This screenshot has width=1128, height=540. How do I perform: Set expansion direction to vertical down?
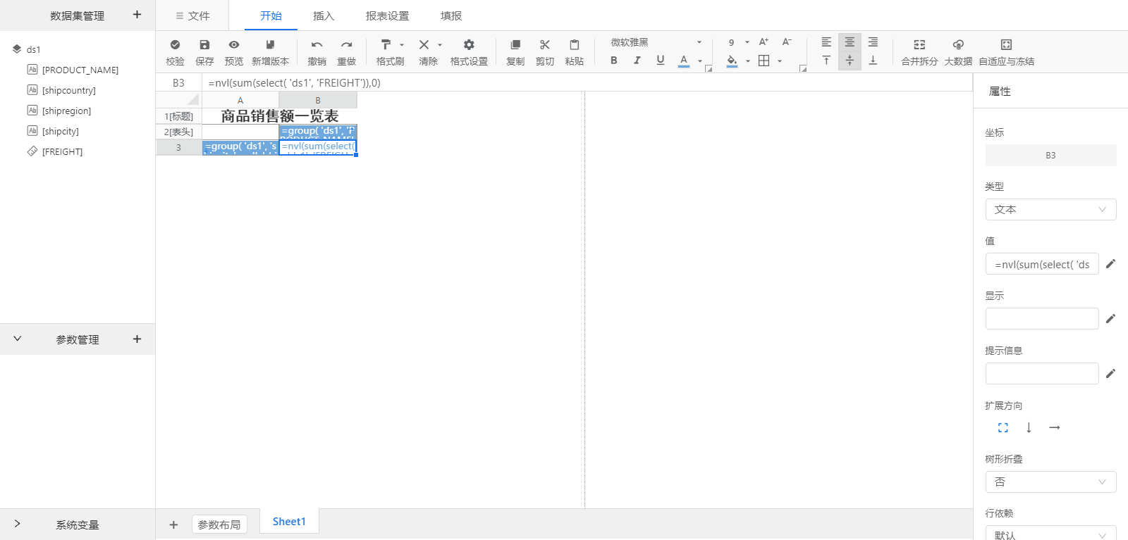[1029, 427]
